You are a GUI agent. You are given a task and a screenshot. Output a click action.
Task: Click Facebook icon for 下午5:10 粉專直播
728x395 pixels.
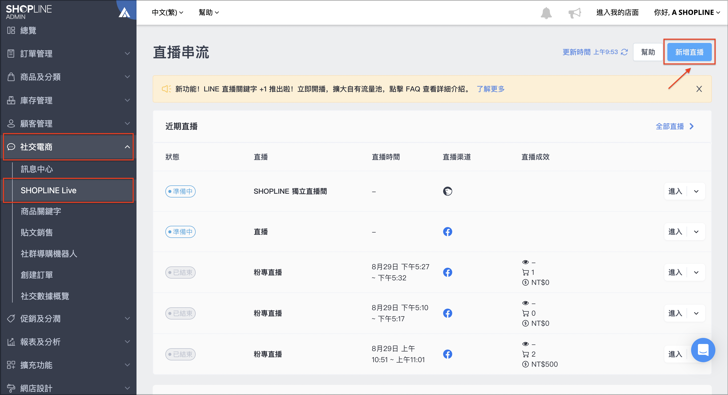447,313
